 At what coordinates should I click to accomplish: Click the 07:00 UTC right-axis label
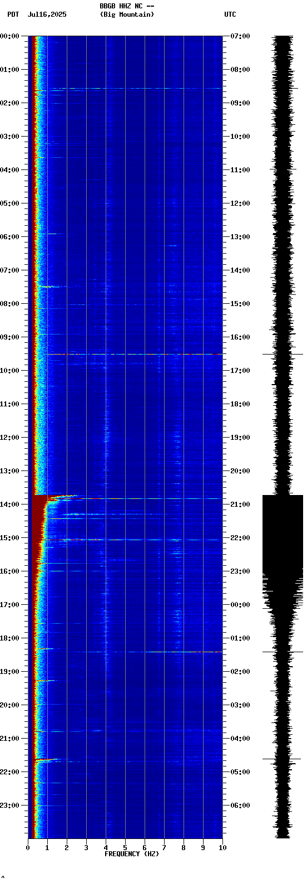coord(240,36)
